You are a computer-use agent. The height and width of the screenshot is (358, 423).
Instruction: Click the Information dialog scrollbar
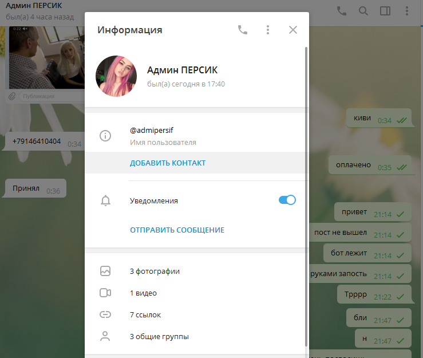(306, 196)
